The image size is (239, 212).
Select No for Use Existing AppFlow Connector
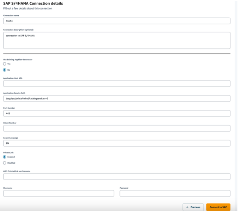(5, 70)
